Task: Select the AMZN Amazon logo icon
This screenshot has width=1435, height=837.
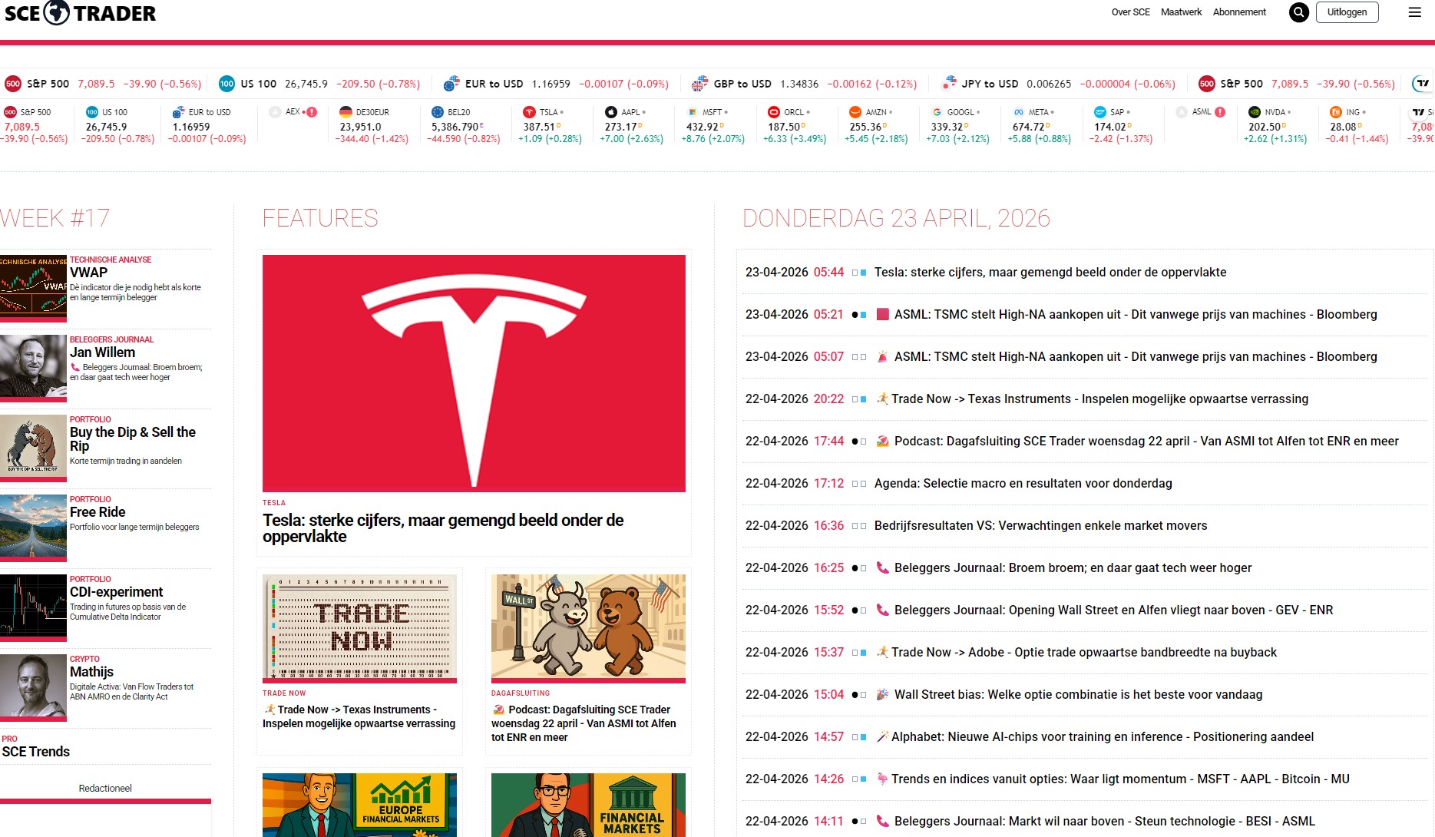Action: [855, 112]
